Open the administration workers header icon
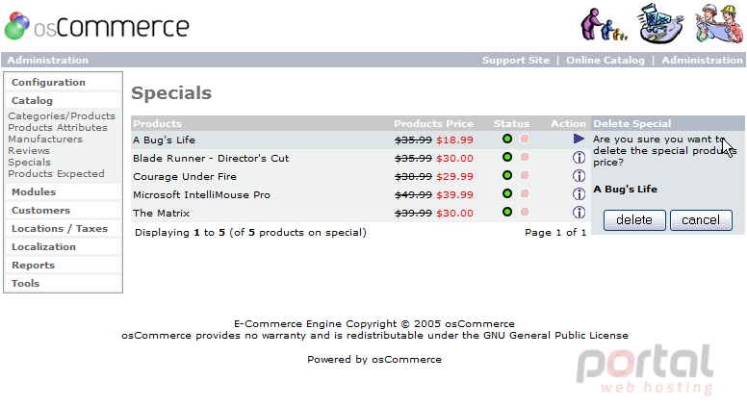The width and height of the screenshot is (747, 406). coord(718,23)
